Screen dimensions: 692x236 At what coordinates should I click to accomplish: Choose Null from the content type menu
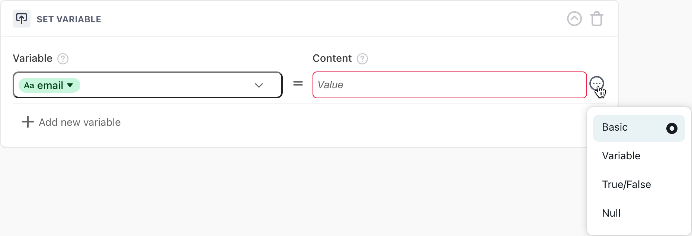[x=611, y=213]
